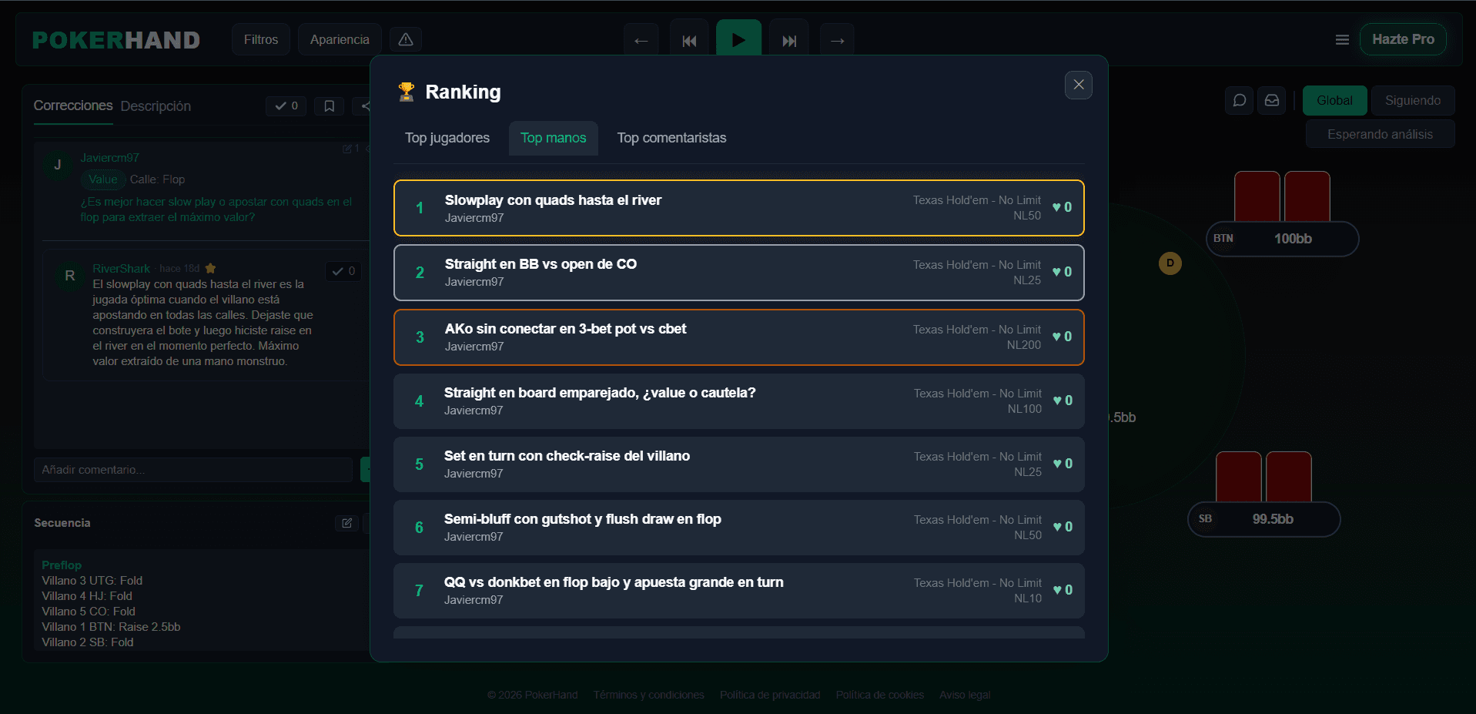Image resolution: width=1476 pixels, height=714 pixels.
Task: Open RiverShark's profile
Action: click(122, 269)
